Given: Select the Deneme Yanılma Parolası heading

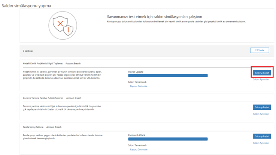Looking at the screenshot, I should coord(43,98).
